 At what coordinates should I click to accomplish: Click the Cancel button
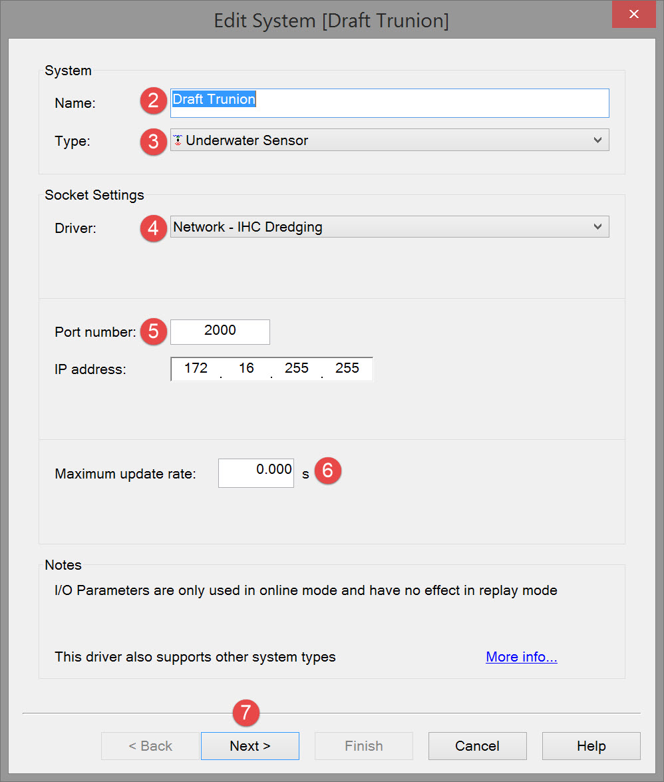click(477, 746)
